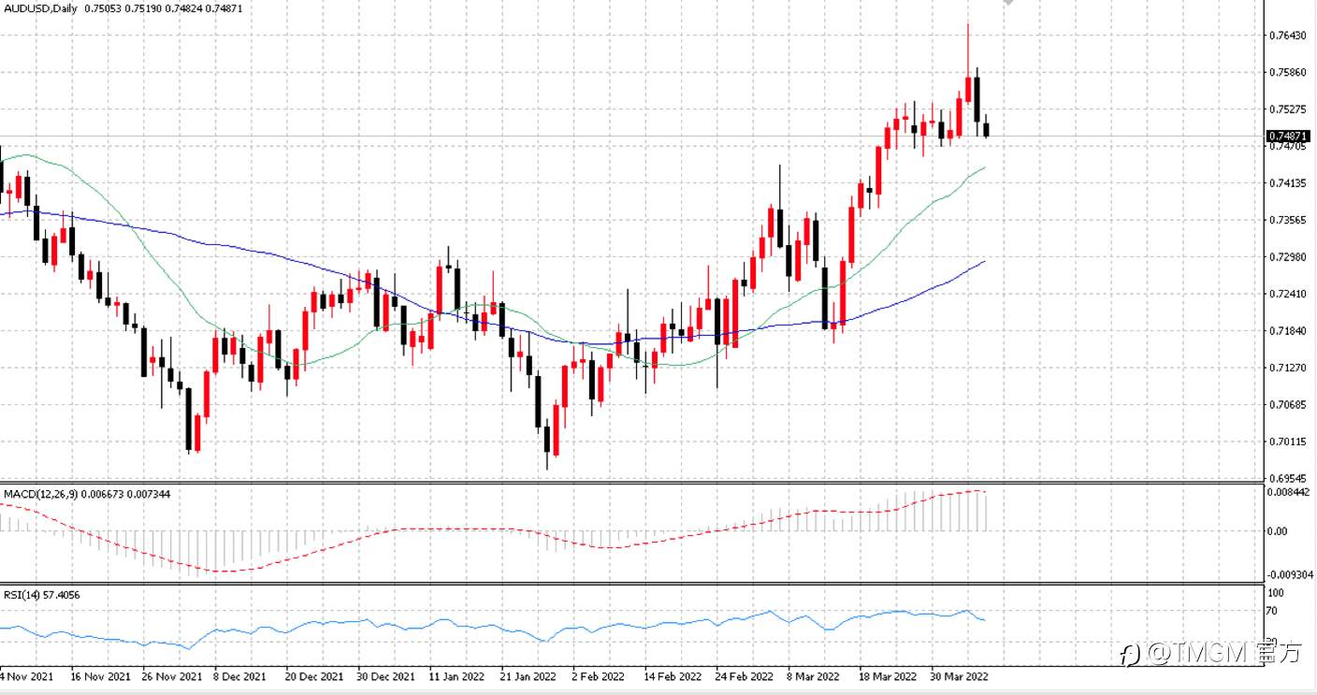Click the 0.00 MACD zero level label
This screenshot has width=1317, height=695.
1278,531
